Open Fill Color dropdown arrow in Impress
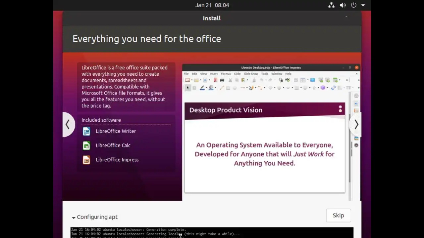Screen dimensions: 424x238 [215, 88]
